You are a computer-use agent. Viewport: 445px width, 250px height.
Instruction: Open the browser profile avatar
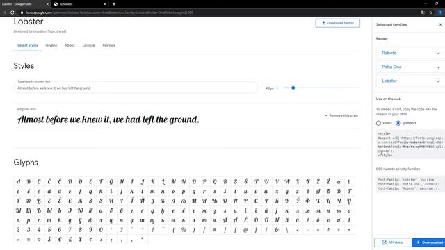440,12
